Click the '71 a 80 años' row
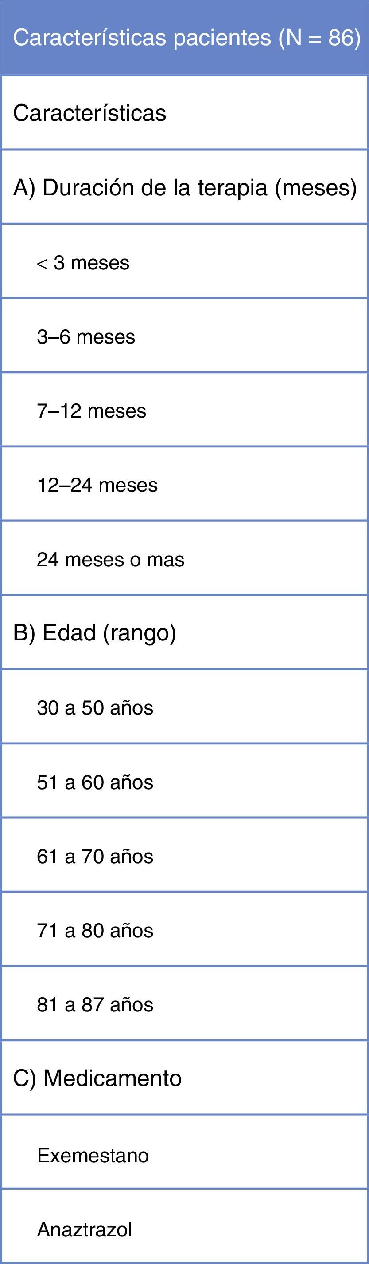 click(95, 930)
